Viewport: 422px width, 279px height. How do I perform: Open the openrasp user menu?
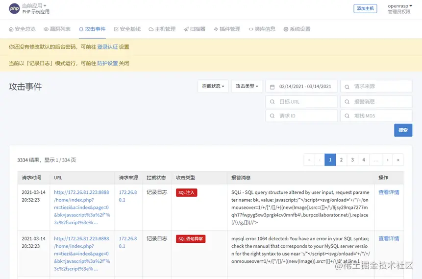pyautogui.click(x=400, y=6)
